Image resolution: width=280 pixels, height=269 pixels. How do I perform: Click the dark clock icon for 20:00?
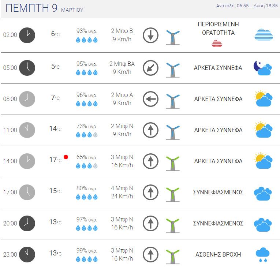point(27,224)
